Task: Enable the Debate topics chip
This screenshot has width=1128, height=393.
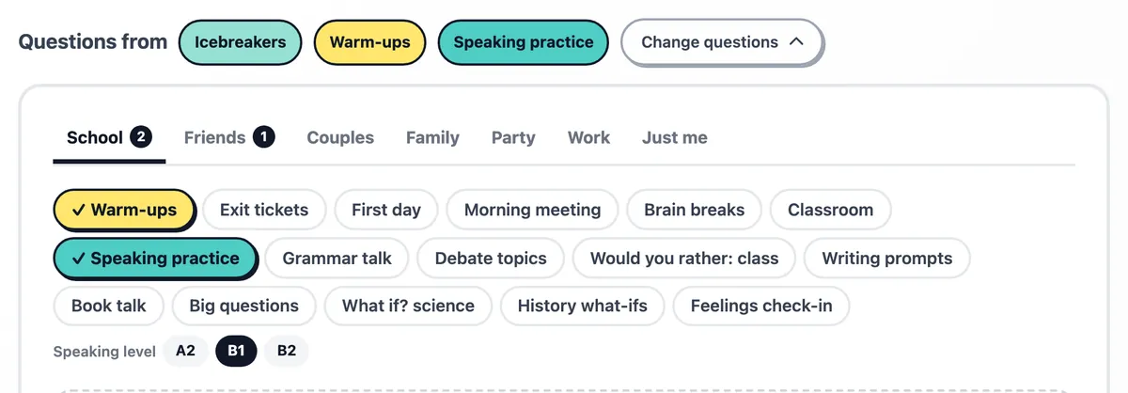Action: (491, 259)
